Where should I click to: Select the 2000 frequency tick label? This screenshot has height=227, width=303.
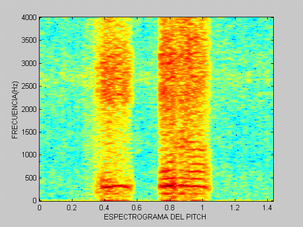coord(29,109)
